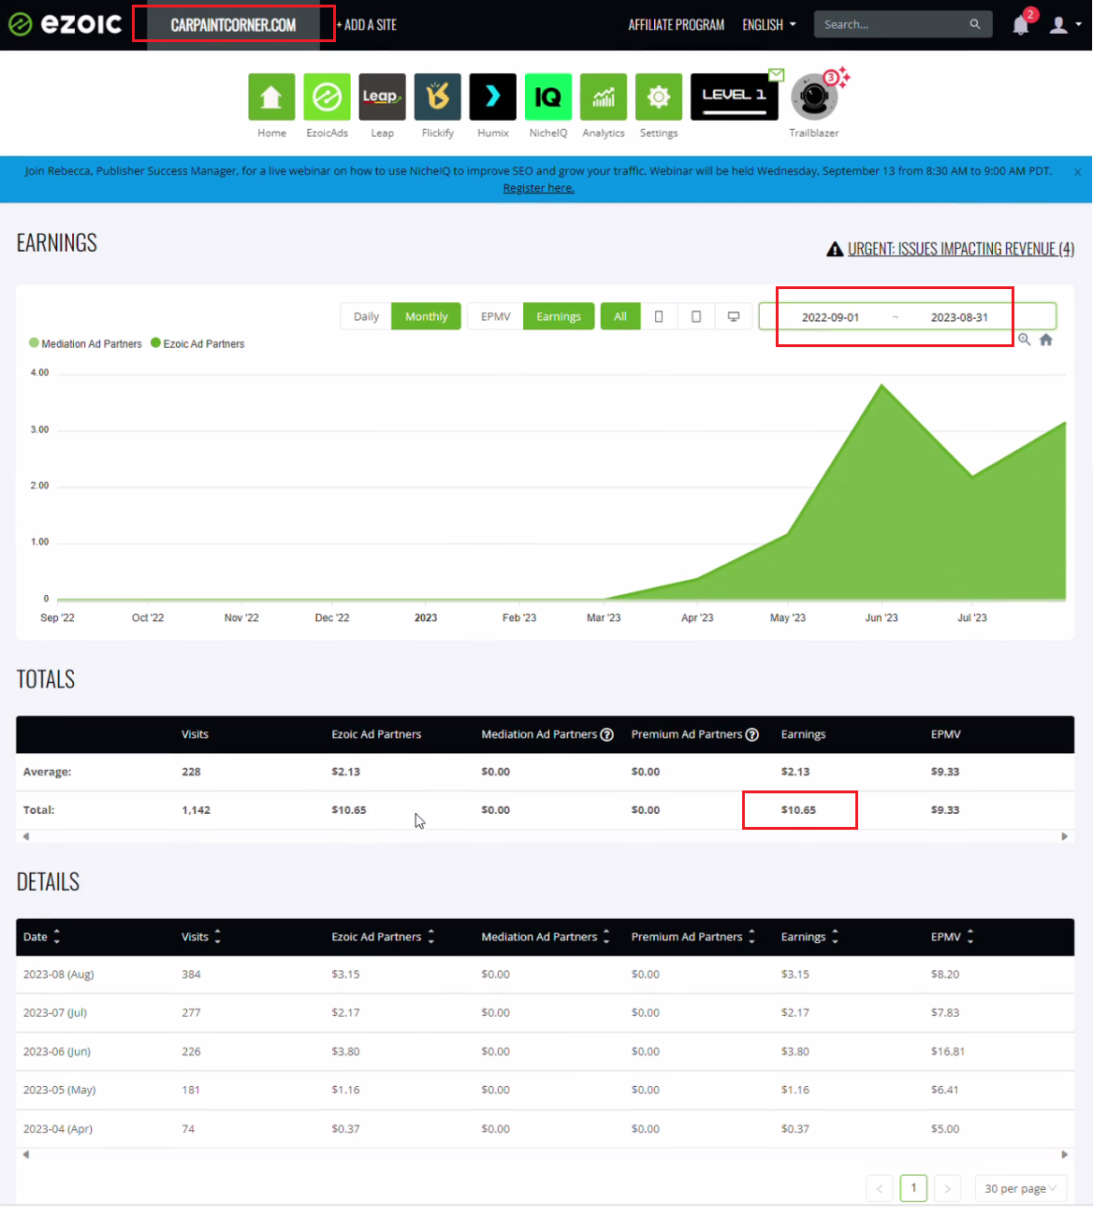
Task: Go to page 1 of details
Action: point(913,1189)
